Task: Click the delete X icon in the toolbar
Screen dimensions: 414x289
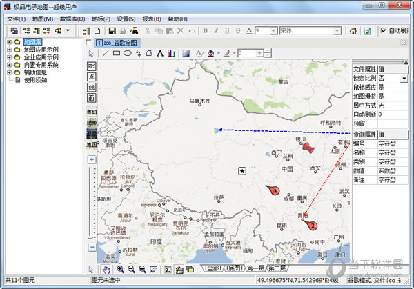Action: [180, 31]
